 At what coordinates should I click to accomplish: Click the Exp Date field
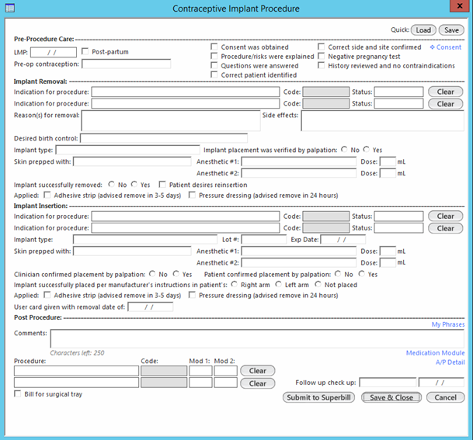[343, 240]
